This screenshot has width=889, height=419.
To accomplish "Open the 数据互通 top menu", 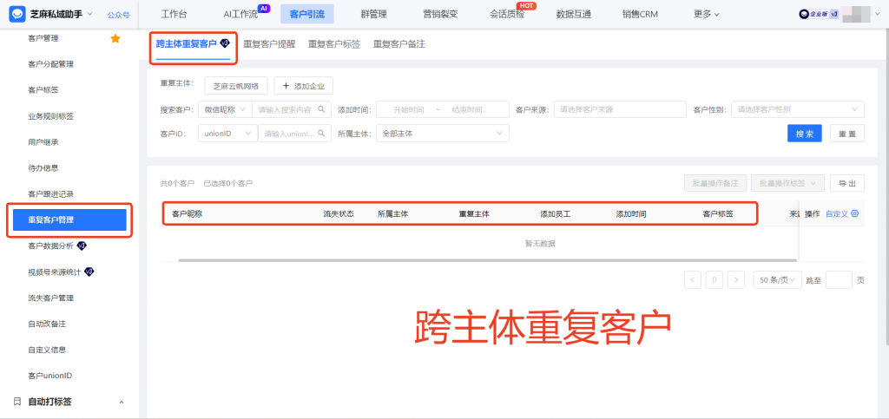I will pyautogui.click(x=574, y=14).
